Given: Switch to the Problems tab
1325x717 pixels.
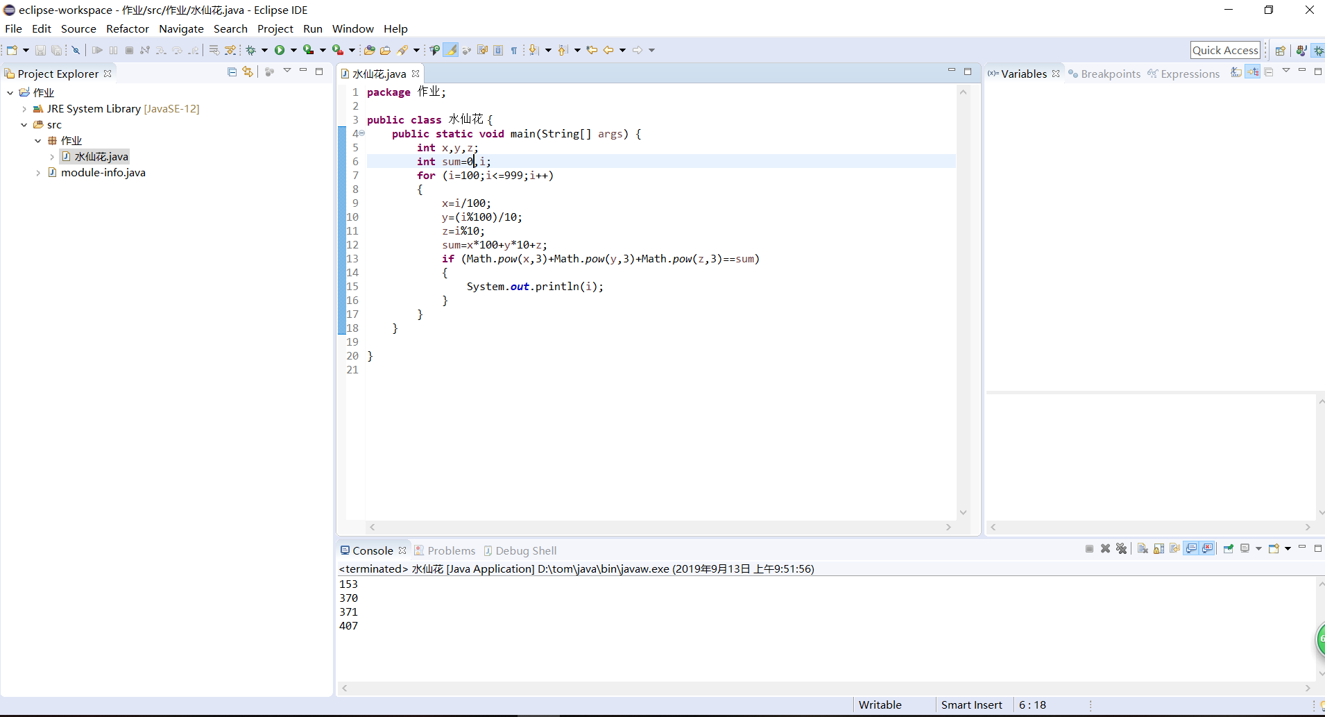Looking at the screenshot, I should (445, 550).
